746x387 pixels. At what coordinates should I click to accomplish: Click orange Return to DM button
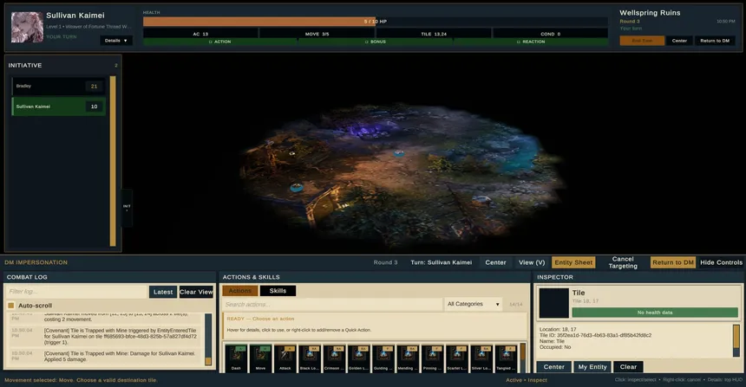[x=673, y=262]
